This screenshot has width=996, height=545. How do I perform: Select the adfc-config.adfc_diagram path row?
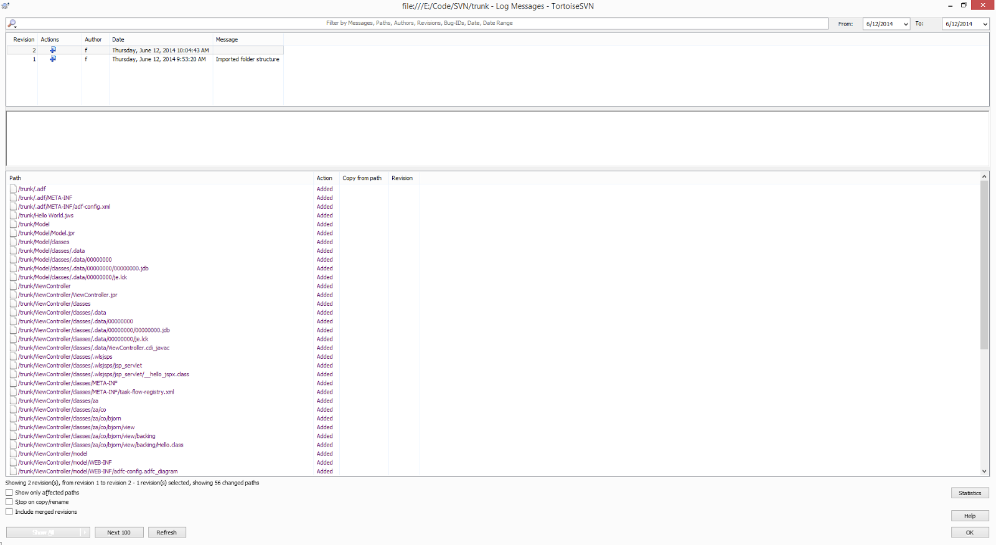[x=98, y=471]
